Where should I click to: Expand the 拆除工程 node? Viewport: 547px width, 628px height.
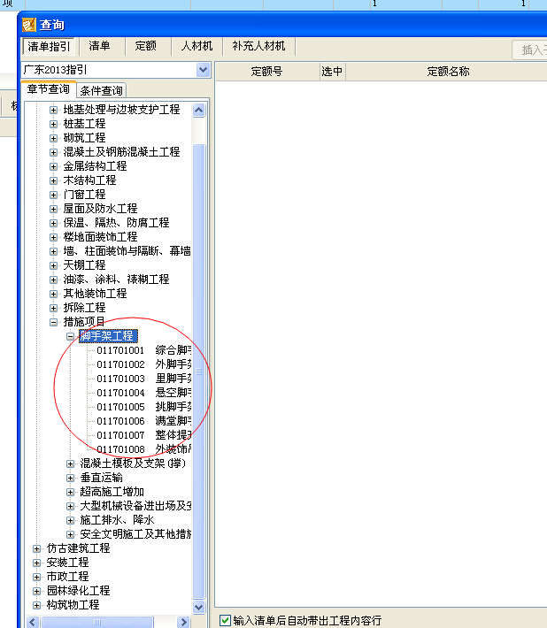point(53,308)
